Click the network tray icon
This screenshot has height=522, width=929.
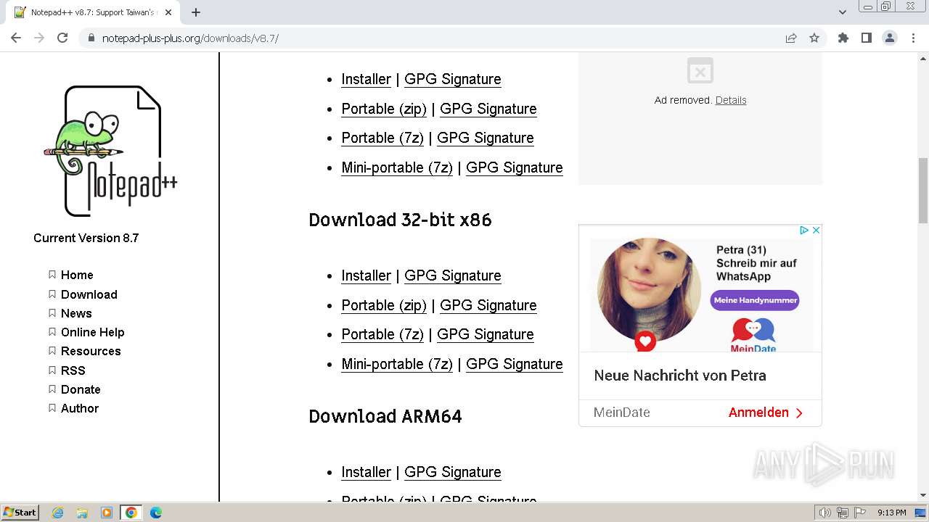pos(842,513)
